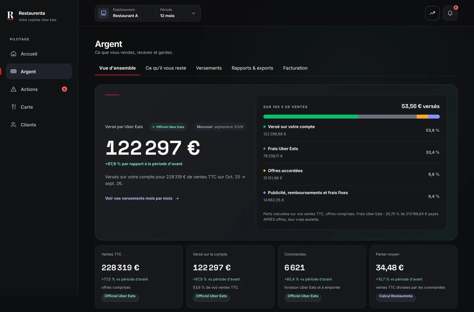
Task: Open the Ce qu'il vous reste tab
Action: (x=166, y=68)
